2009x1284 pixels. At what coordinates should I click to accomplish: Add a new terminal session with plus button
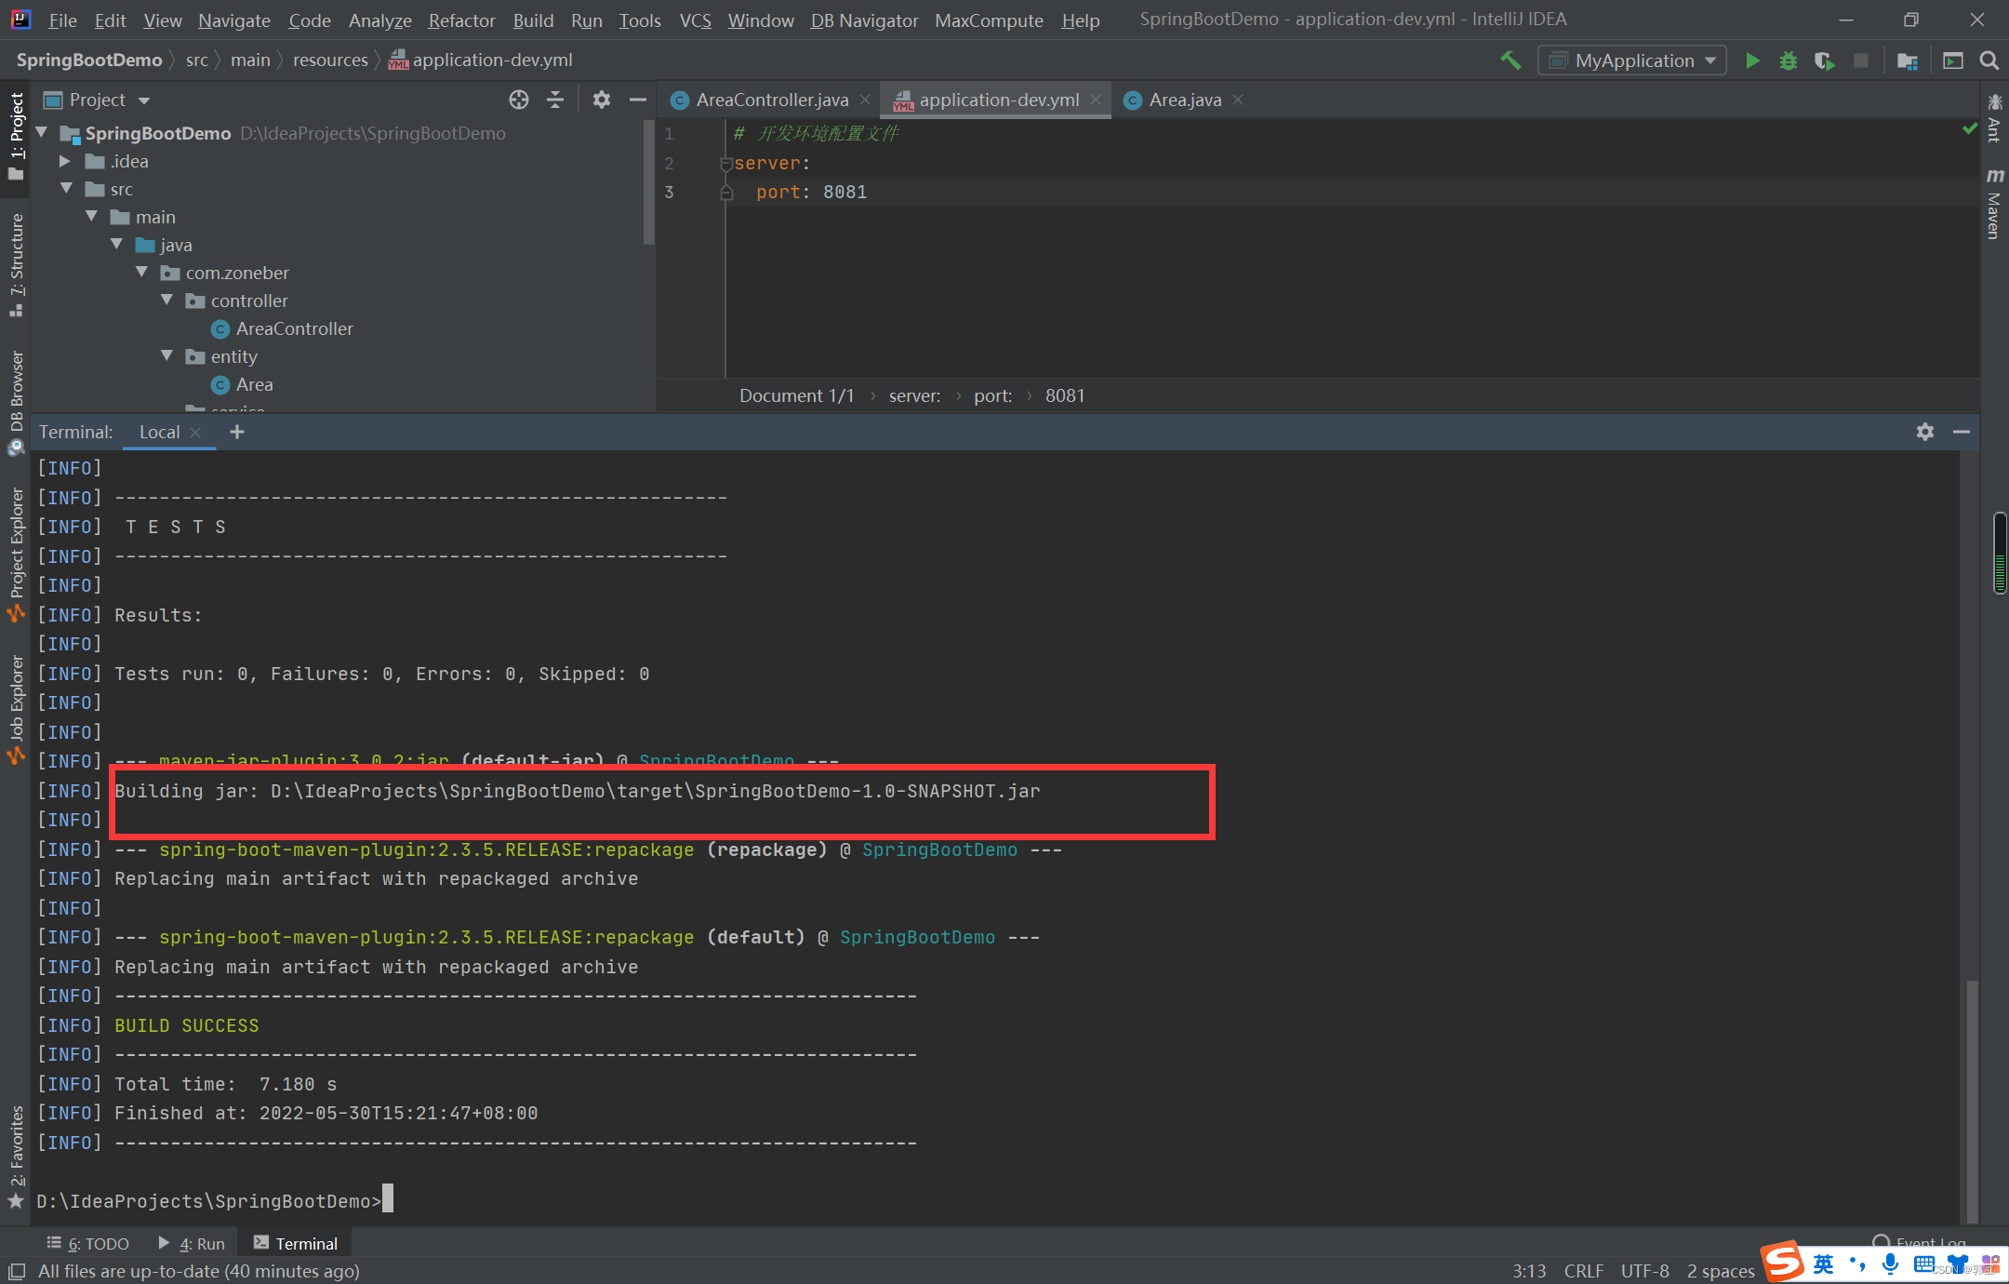(x=237, y=432)
